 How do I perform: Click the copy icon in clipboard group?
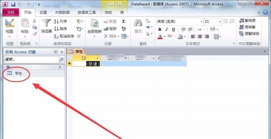[35, 27]
